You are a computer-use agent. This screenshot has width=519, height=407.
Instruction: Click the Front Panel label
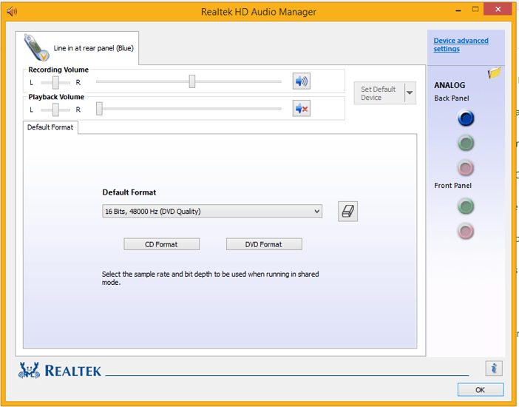pyautogui.click(x=452, y=186)
